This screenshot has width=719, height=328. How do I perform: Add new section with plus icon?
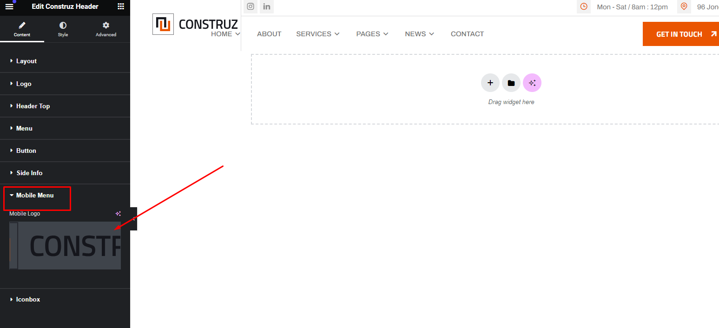click(x=490, y=83)
